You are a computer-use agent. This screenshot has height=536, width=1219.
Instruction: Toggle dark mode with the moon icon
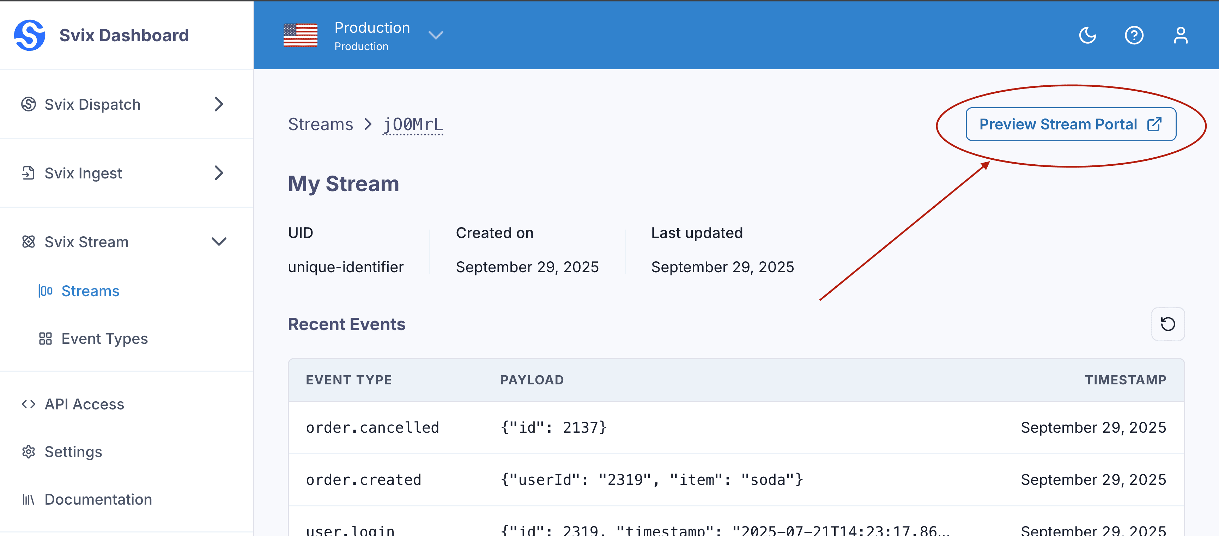1087,35
